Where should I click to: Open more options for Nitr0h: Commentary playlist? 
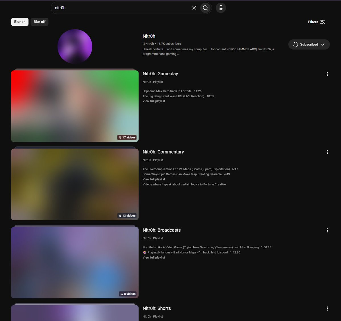pyautogui.click(x=327, y=152)
